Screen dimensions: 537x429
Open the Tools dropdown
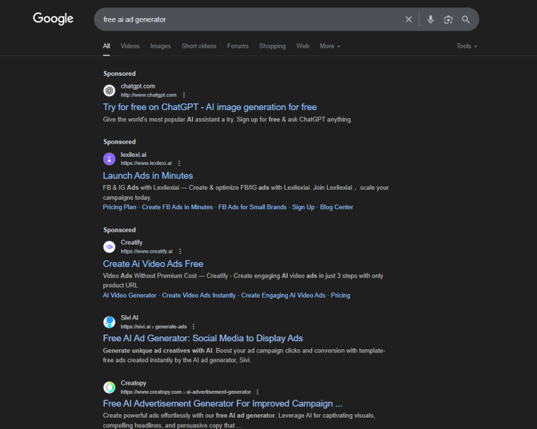pyautogui.click(x=467, y=46)
